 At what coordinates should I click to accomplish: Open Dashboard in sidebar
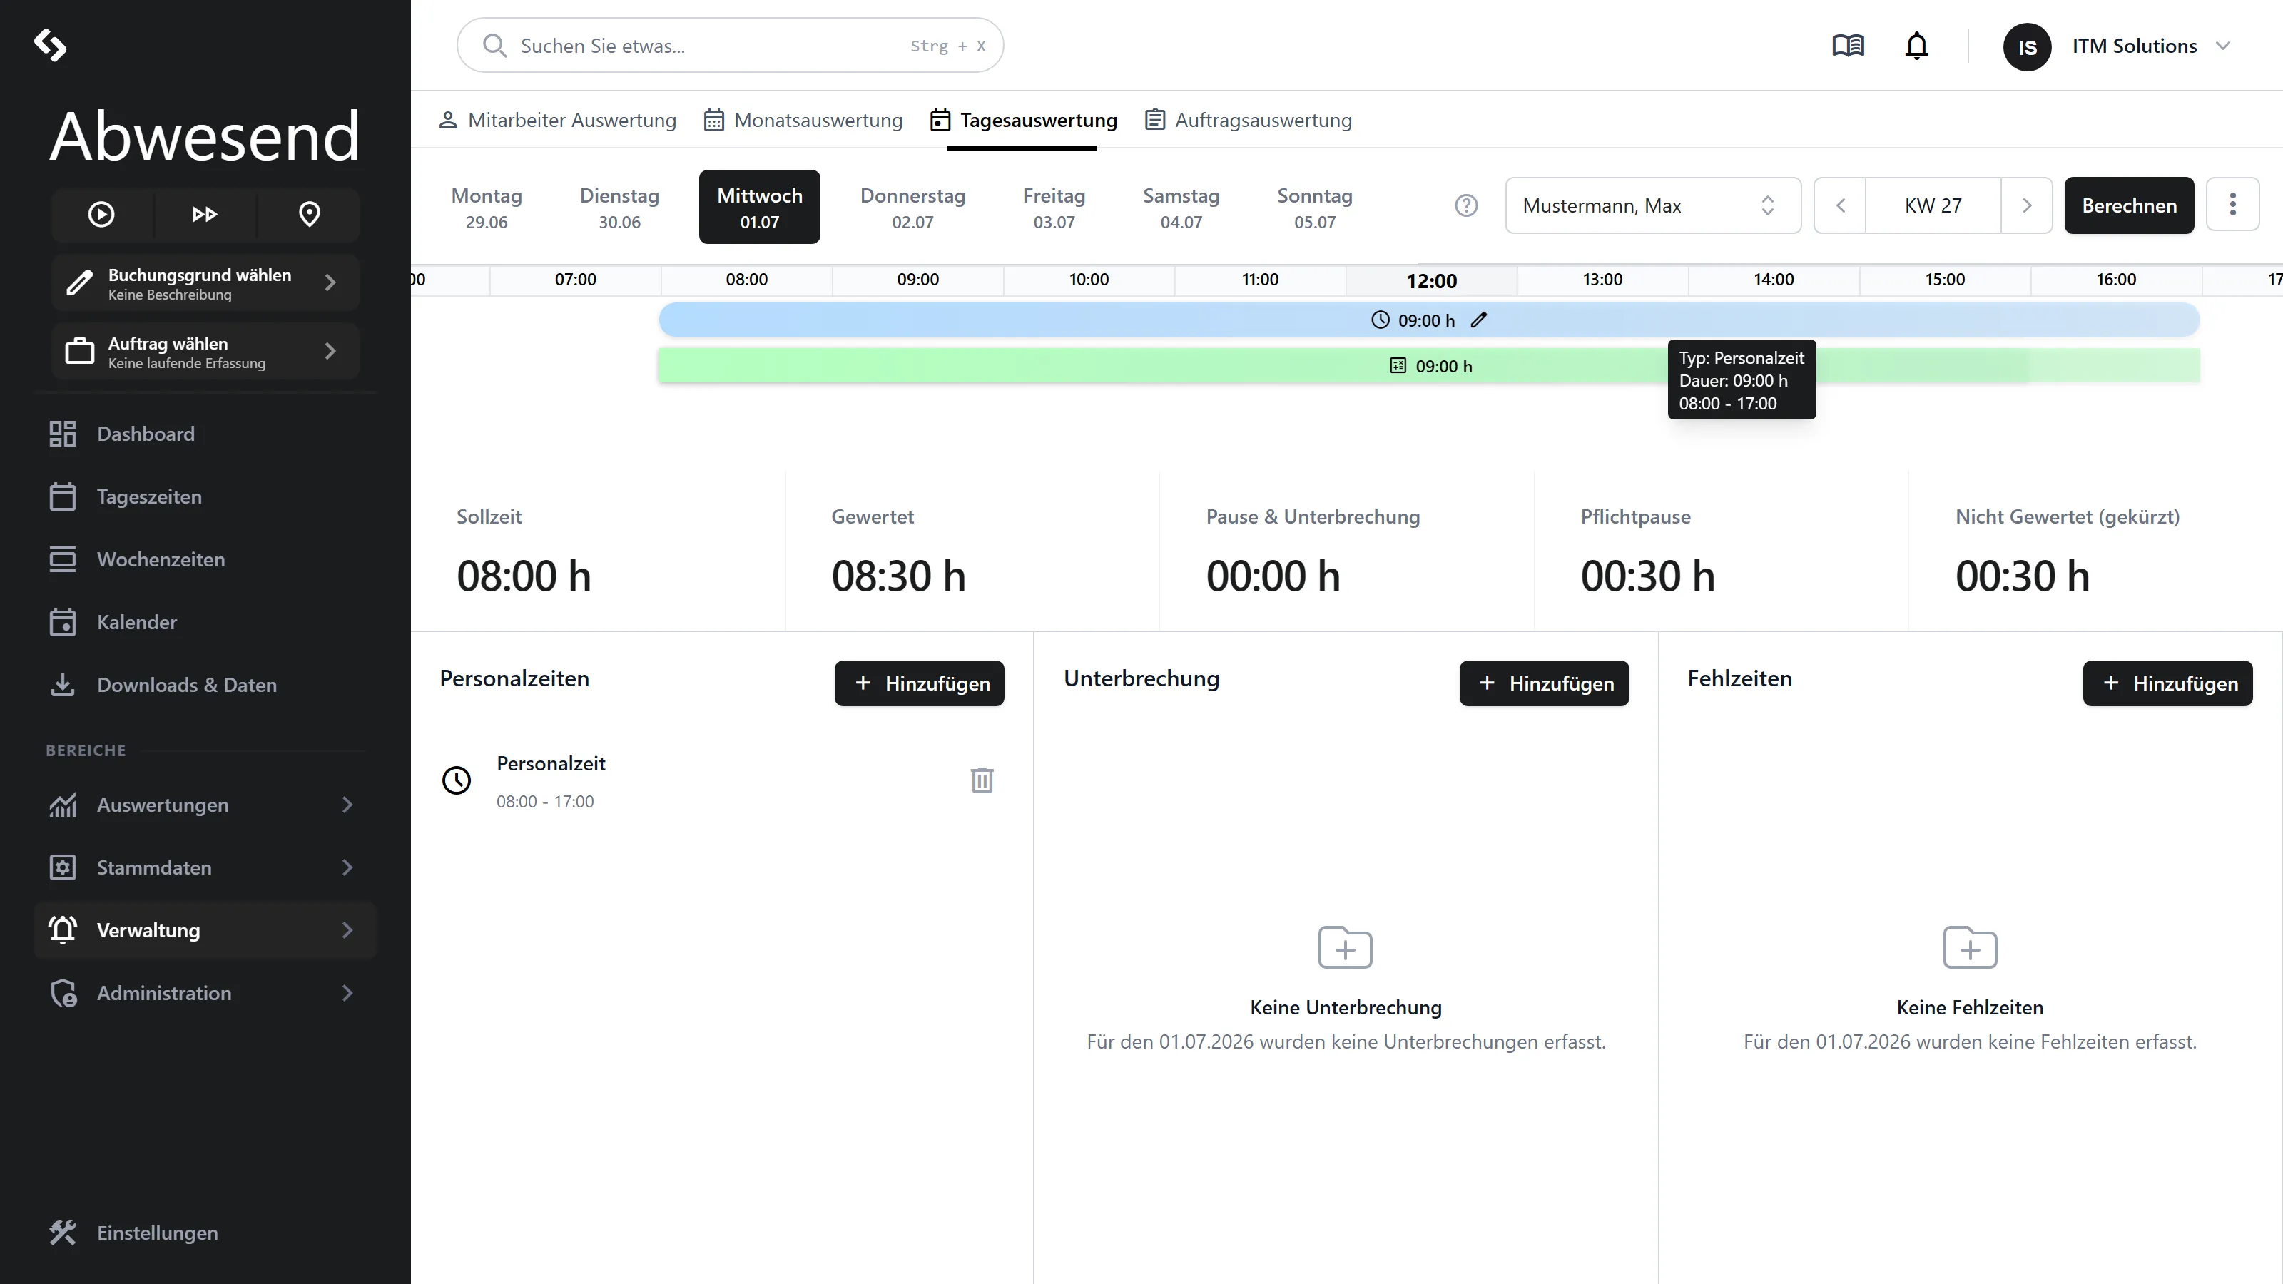point(205,433)
